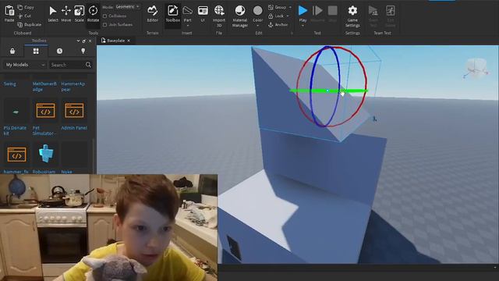
Task: Click the Swing model label
Action: pos(10,84)
